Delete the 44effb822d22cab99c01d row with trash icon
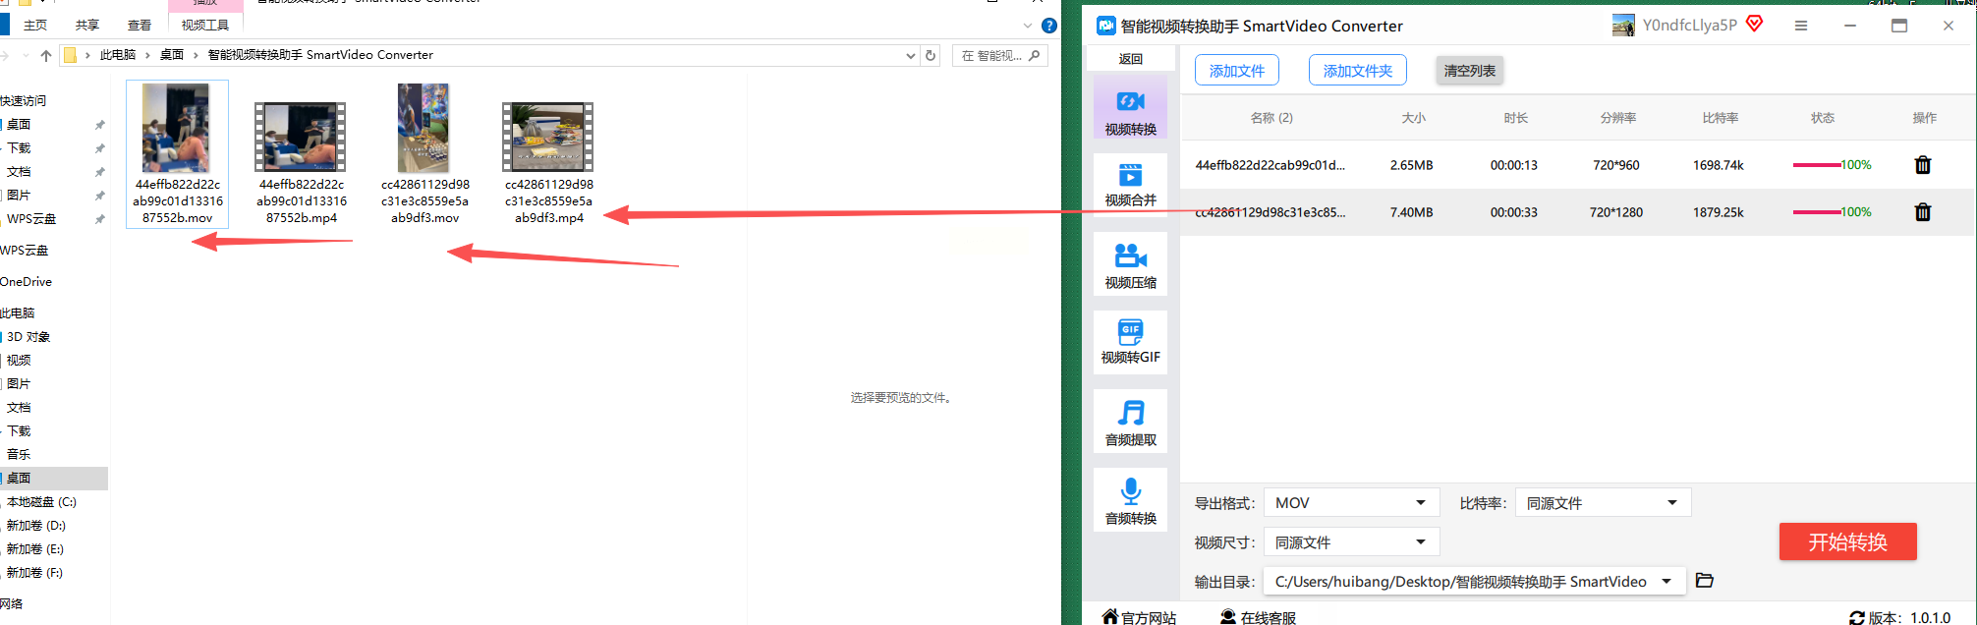The width and height of the screenshot is (1977, 625). 1923,165
